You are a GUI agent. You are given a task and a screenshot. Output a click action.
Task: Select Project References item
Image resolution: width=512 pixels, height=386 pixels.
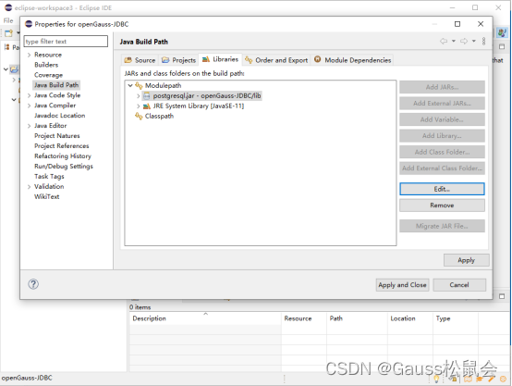[x=62, y=146]
